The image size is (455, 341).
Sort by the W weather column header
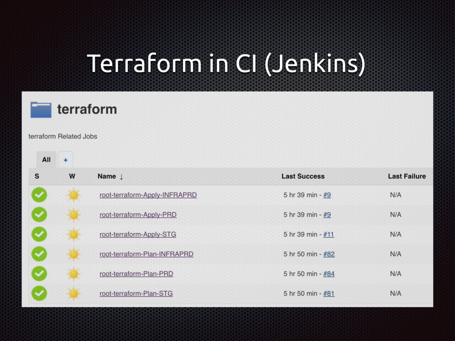tap(72, 176)
